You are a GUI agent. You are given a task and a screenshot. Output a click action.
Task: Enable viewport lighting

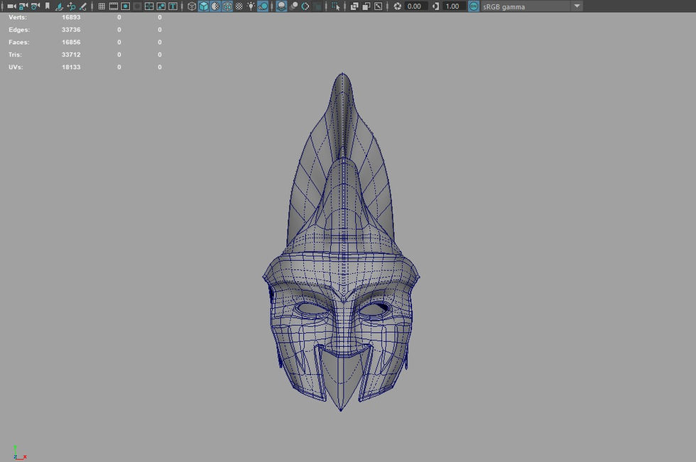pos(249,6)
